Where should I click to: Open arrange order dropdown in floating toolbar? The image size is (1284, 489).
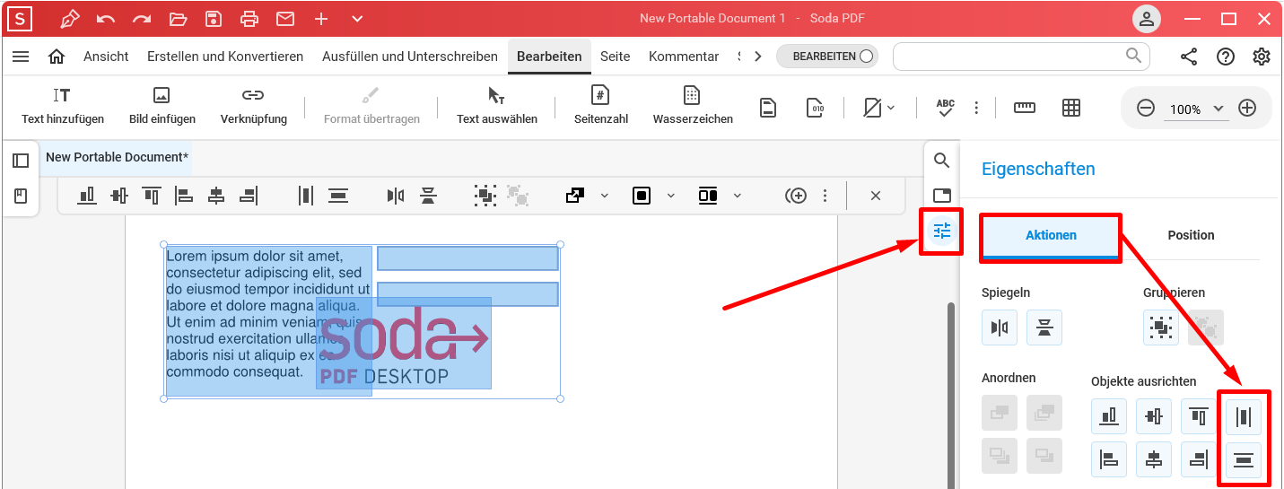tap(604, 195)
